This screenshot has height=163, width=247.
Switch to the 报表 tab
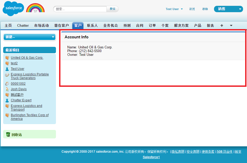click(210, 25)
